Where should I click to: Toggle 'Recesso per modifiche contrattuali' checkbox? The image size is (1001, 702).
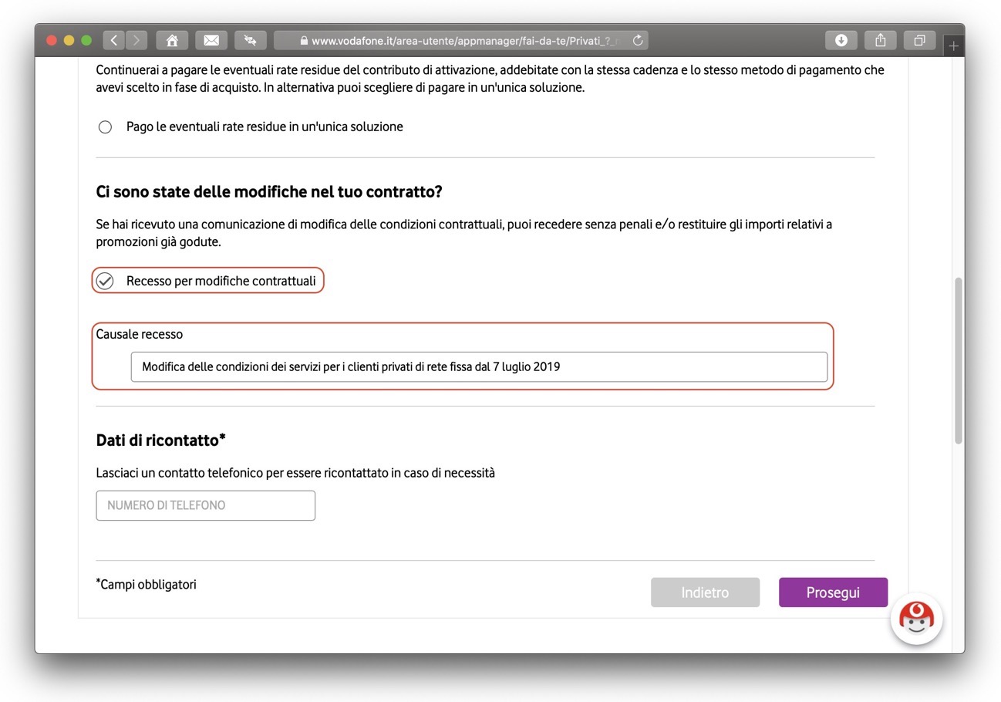[x=106, y=281]
